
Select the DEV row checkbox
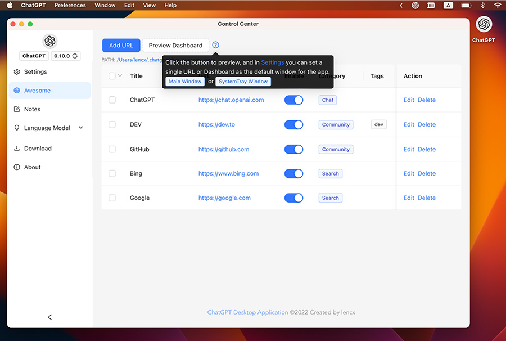(x=112, y=124)
